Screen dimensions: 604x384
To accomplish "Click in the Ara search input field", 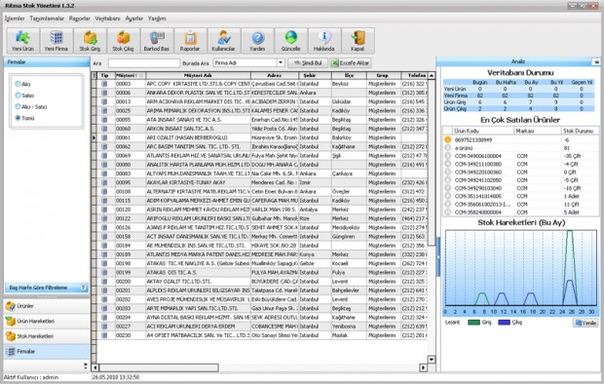I will (143, 63).
